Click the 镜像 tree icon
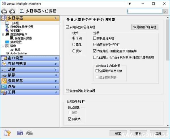The width and height of the screenshot is (170, 139). click(7, 46)
